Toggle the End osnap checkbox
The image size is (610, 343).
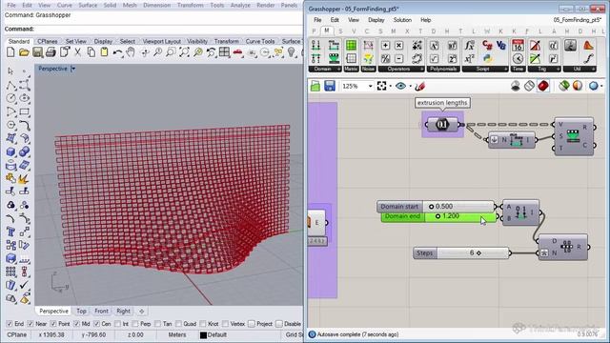10,324
